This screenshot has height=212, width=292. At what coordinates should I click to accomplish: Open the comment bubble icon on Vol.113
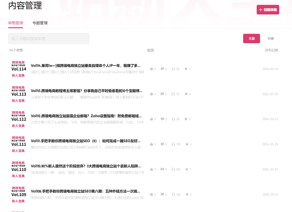tap(162, 94)
